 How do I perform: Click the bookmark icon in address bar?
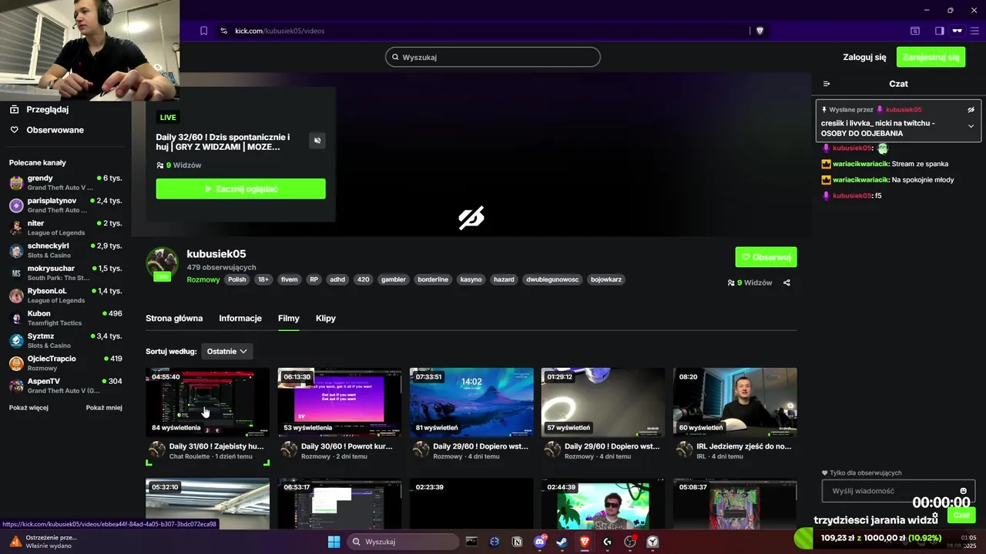203,31
